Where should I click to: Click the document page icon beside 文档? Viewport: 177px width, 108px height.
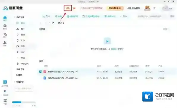pos(18,40)
